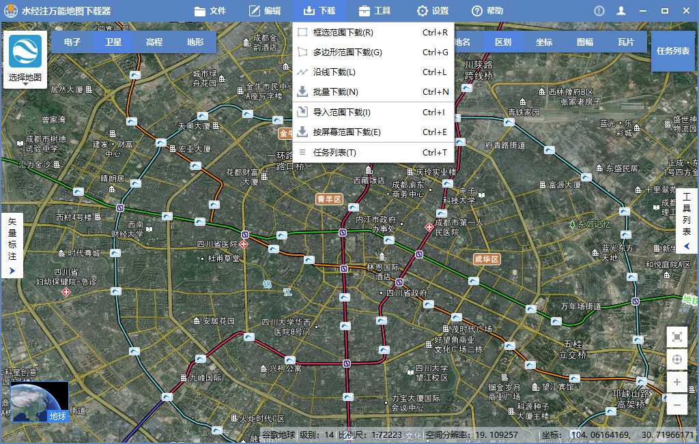699x444 pixels.
Task: Click the user account icon
Action: pos(621,11)
